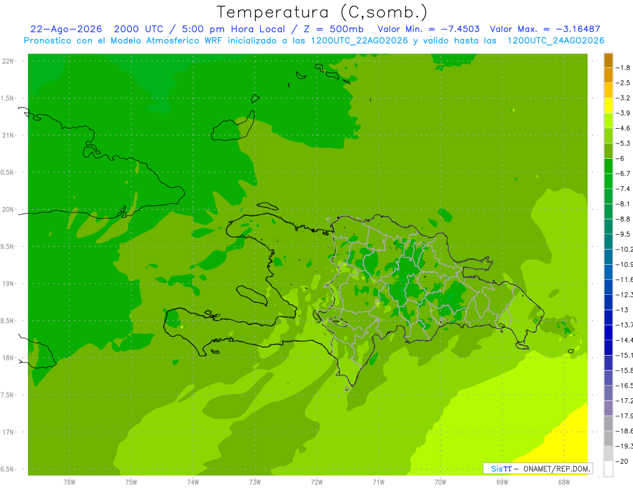Image resolution: width=633 pixels, height=489 pixels.
Task: Click the '70W' longitude label
Action: coord(440,482)
